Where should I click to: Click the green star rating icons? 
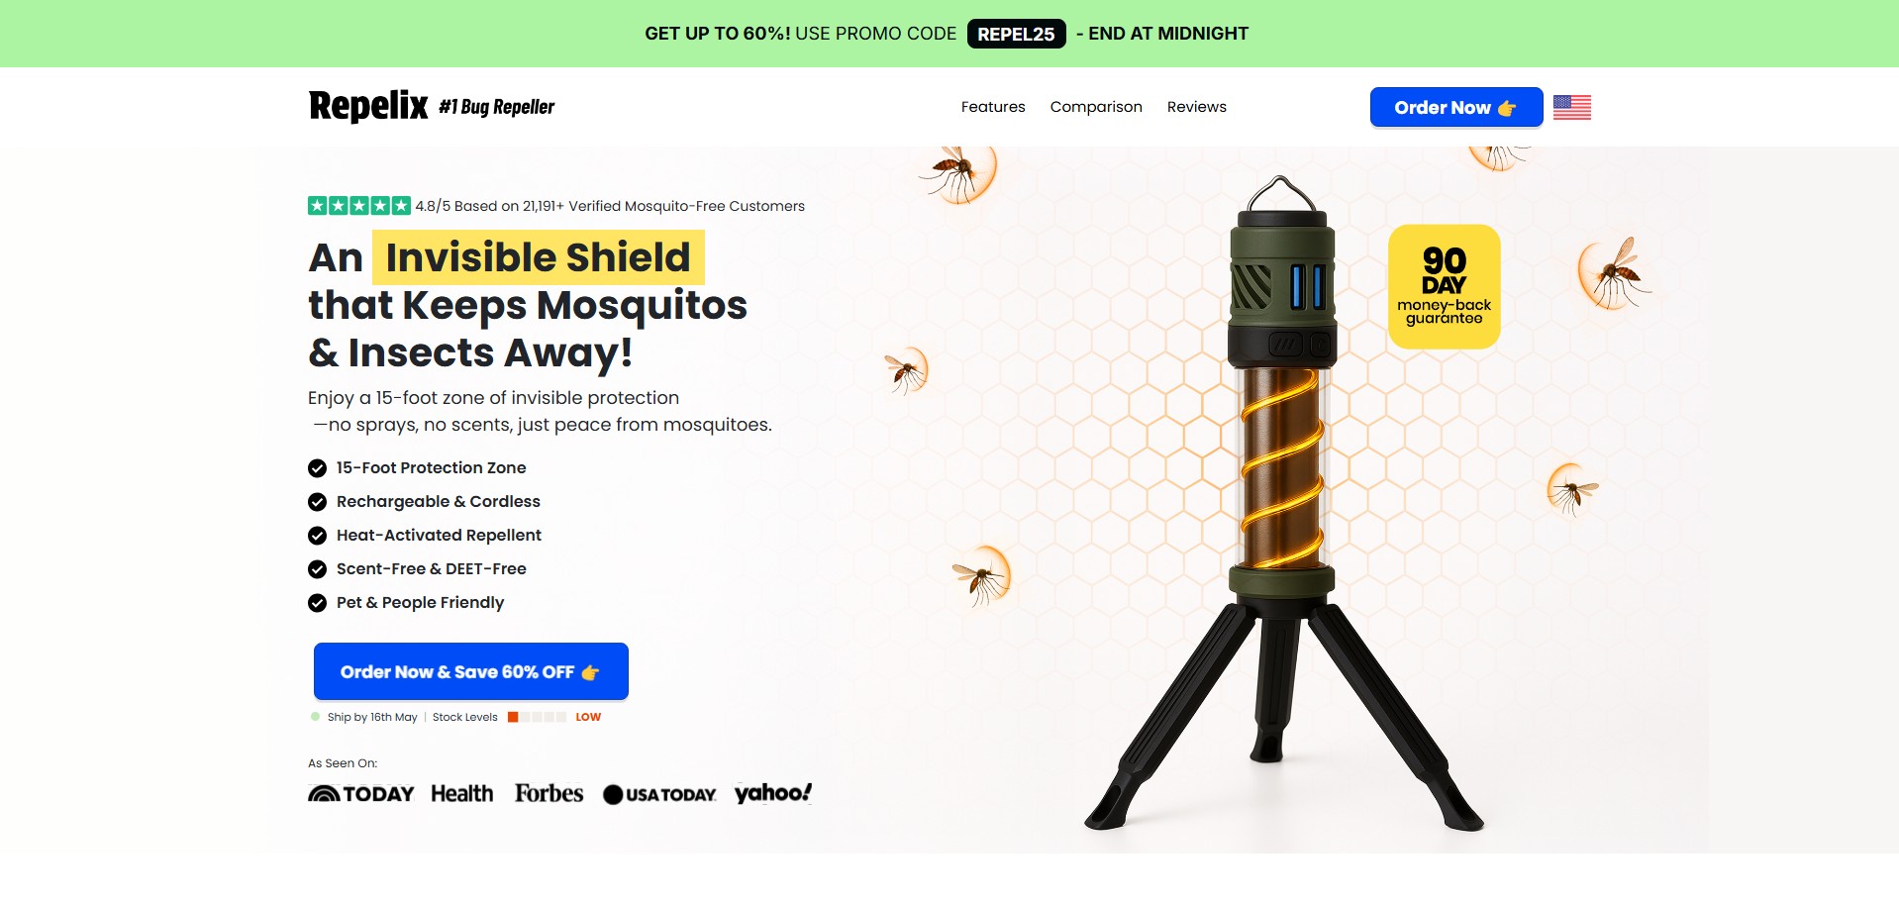pos(359,206)
